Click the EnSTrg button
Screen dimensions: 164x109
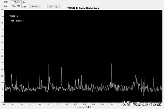pos(54,6)
